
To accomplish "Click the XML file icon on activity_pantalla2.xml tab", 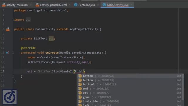I will pyautogui.click(x=37, y=5).
